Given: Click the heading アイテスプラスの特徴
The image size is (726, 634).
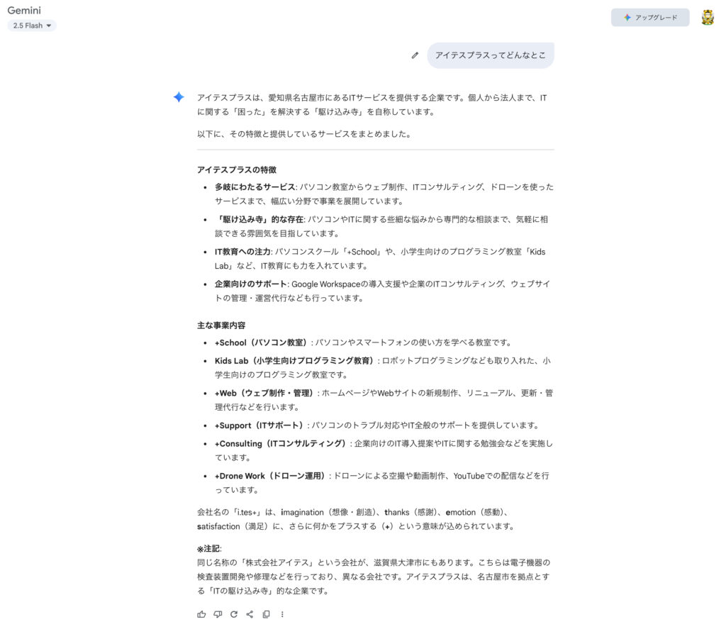Looking at the screenshot, I should pos(237,170).
